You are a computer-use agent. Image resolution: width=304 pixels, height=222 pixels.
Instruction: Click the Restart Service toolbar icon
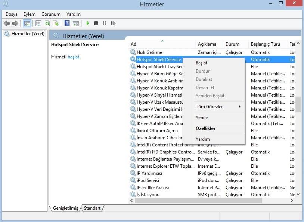point(113,23)
